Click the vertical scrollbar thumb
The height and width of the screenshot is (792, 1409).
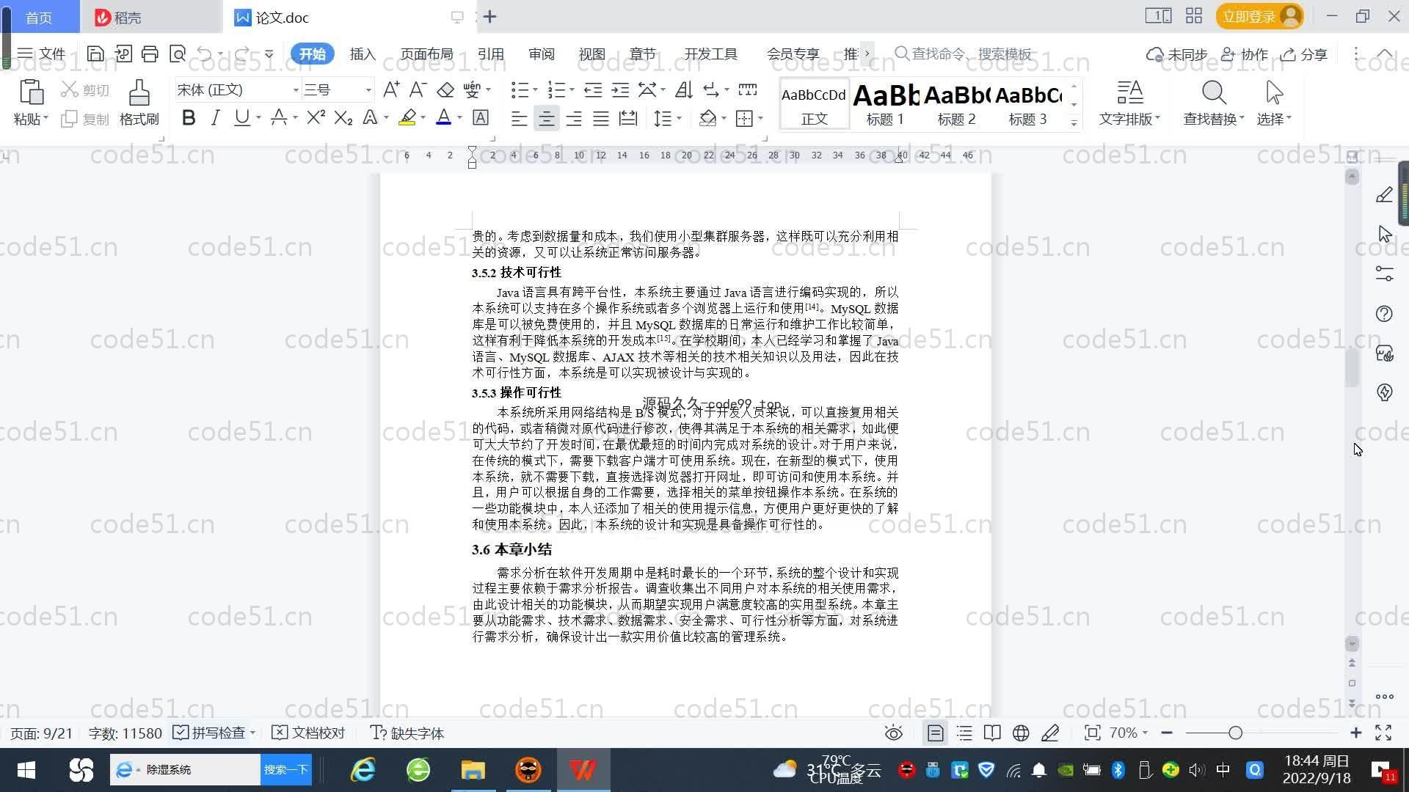click(x=1352, y=368)
